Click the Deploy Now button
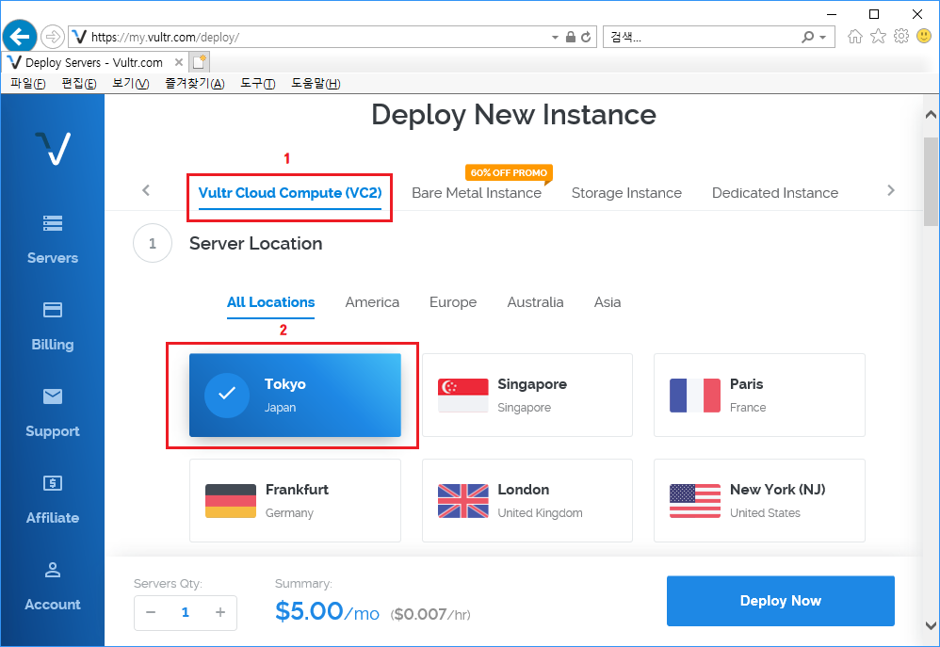940x647 pixels. 781,601
